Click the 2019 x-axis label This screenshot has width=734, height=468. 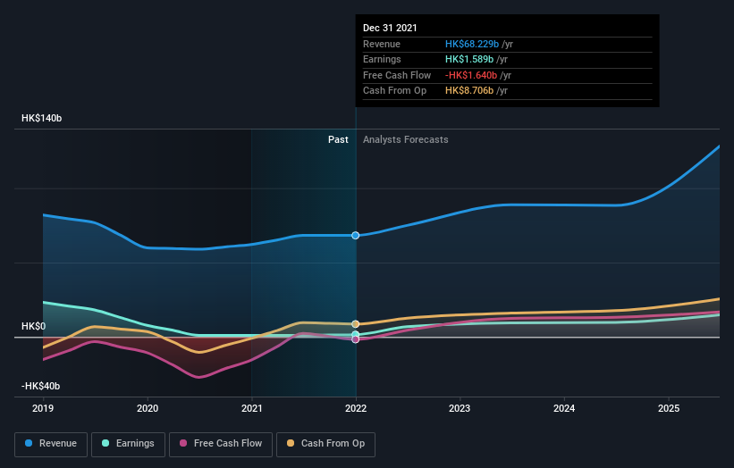click(x=43, y=408)
